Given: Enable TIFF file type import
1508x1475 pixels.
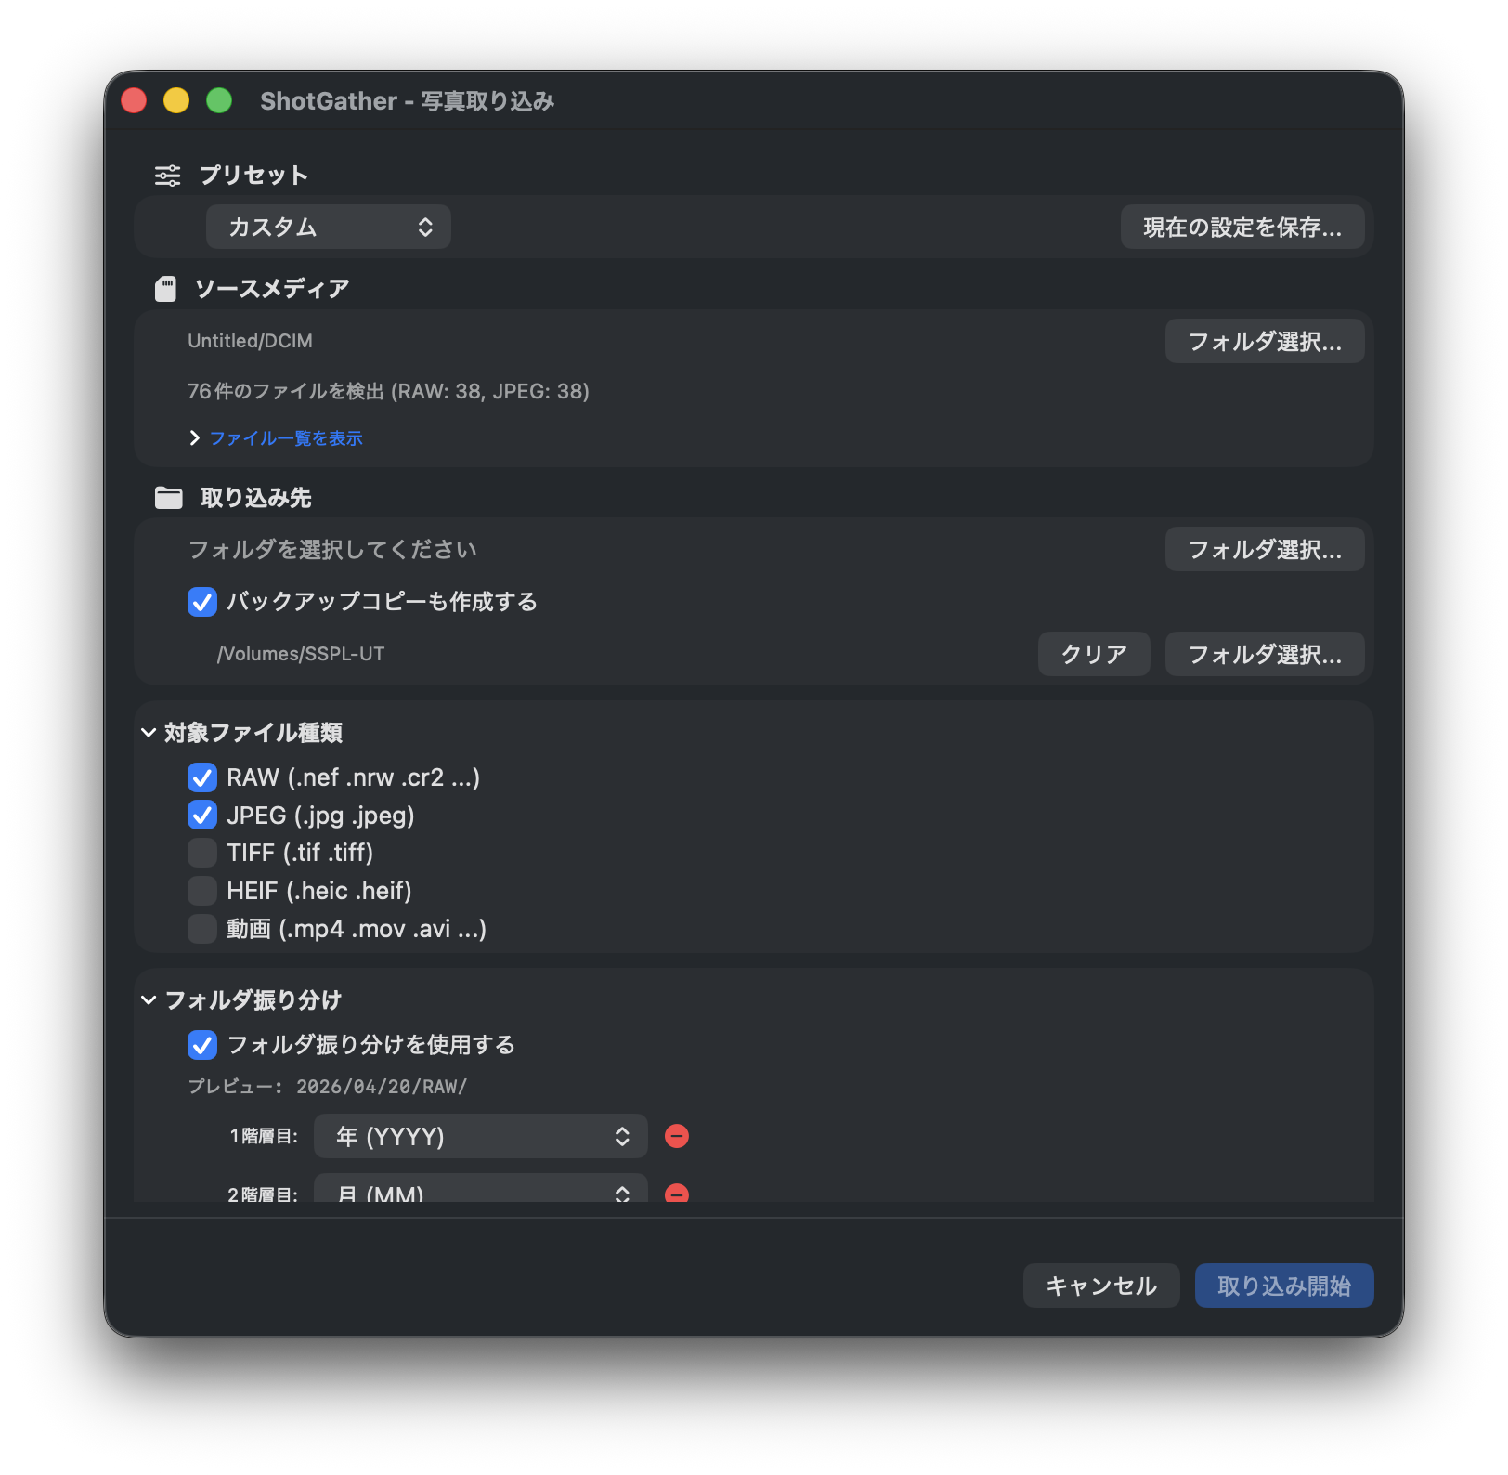Looking at the screenshot, I should click(x=201, y=852).
